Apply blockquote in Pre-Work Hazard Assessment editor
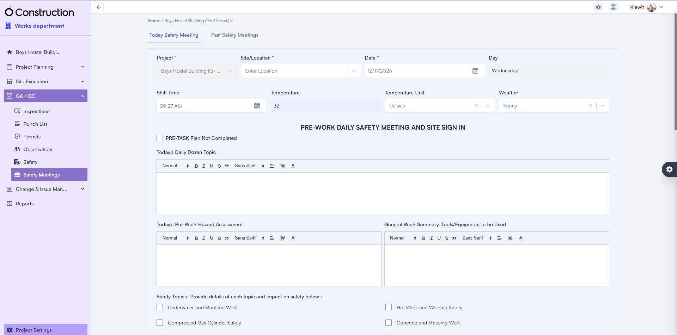This screenshot has width=677, height=335. tap(227, 238)
